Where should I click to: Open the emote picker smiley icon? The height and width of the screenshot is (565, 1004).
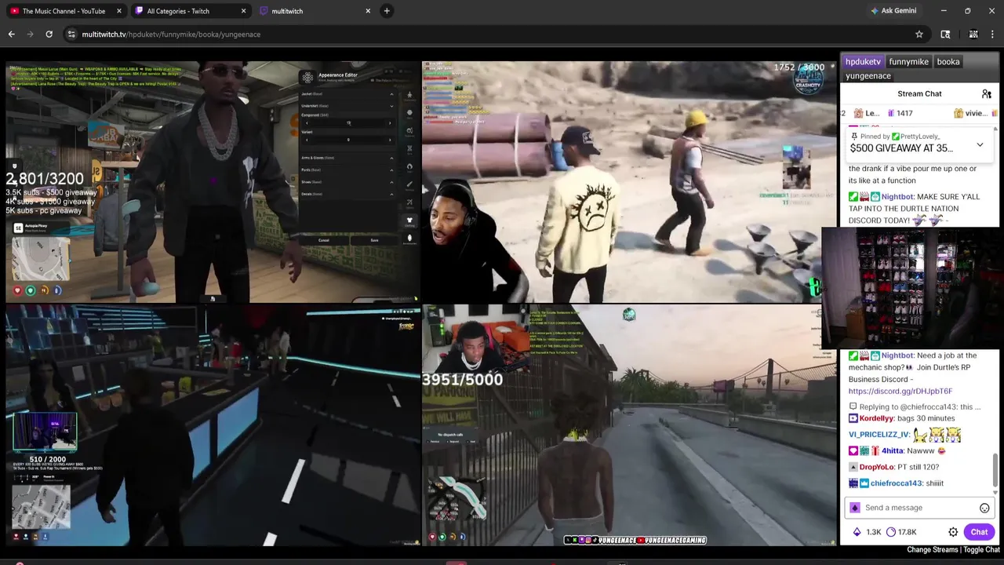coord(984,508)
